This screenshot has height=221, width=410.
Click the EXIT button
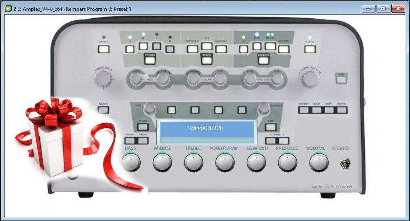[x=271, y=127]
